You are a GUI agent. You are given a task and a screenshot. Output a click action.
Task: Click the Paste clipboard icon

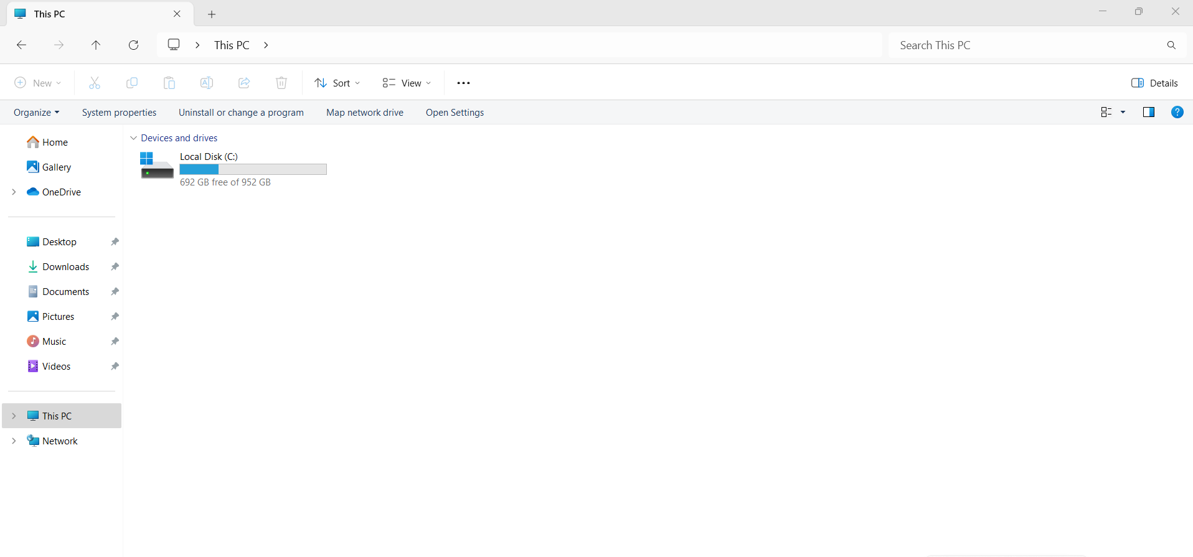tap(169, 83)
